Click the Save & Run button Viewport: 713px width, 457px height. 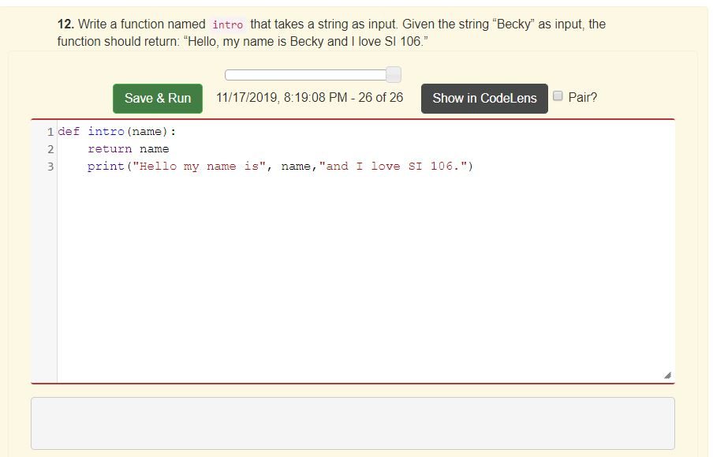coord(157,98)
